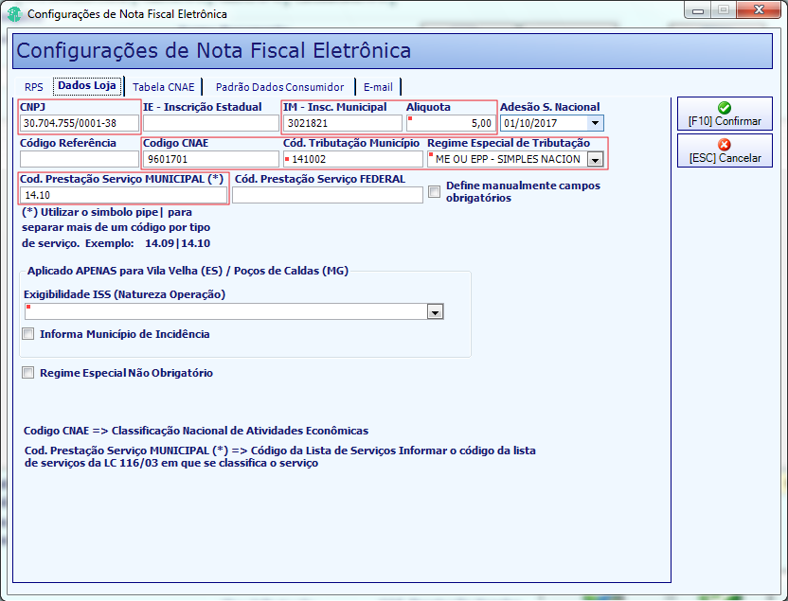This screenshot has width=788, height=601.
Task: Select the Padrão Dados Consumidor tab
Action: click(280, 87)
